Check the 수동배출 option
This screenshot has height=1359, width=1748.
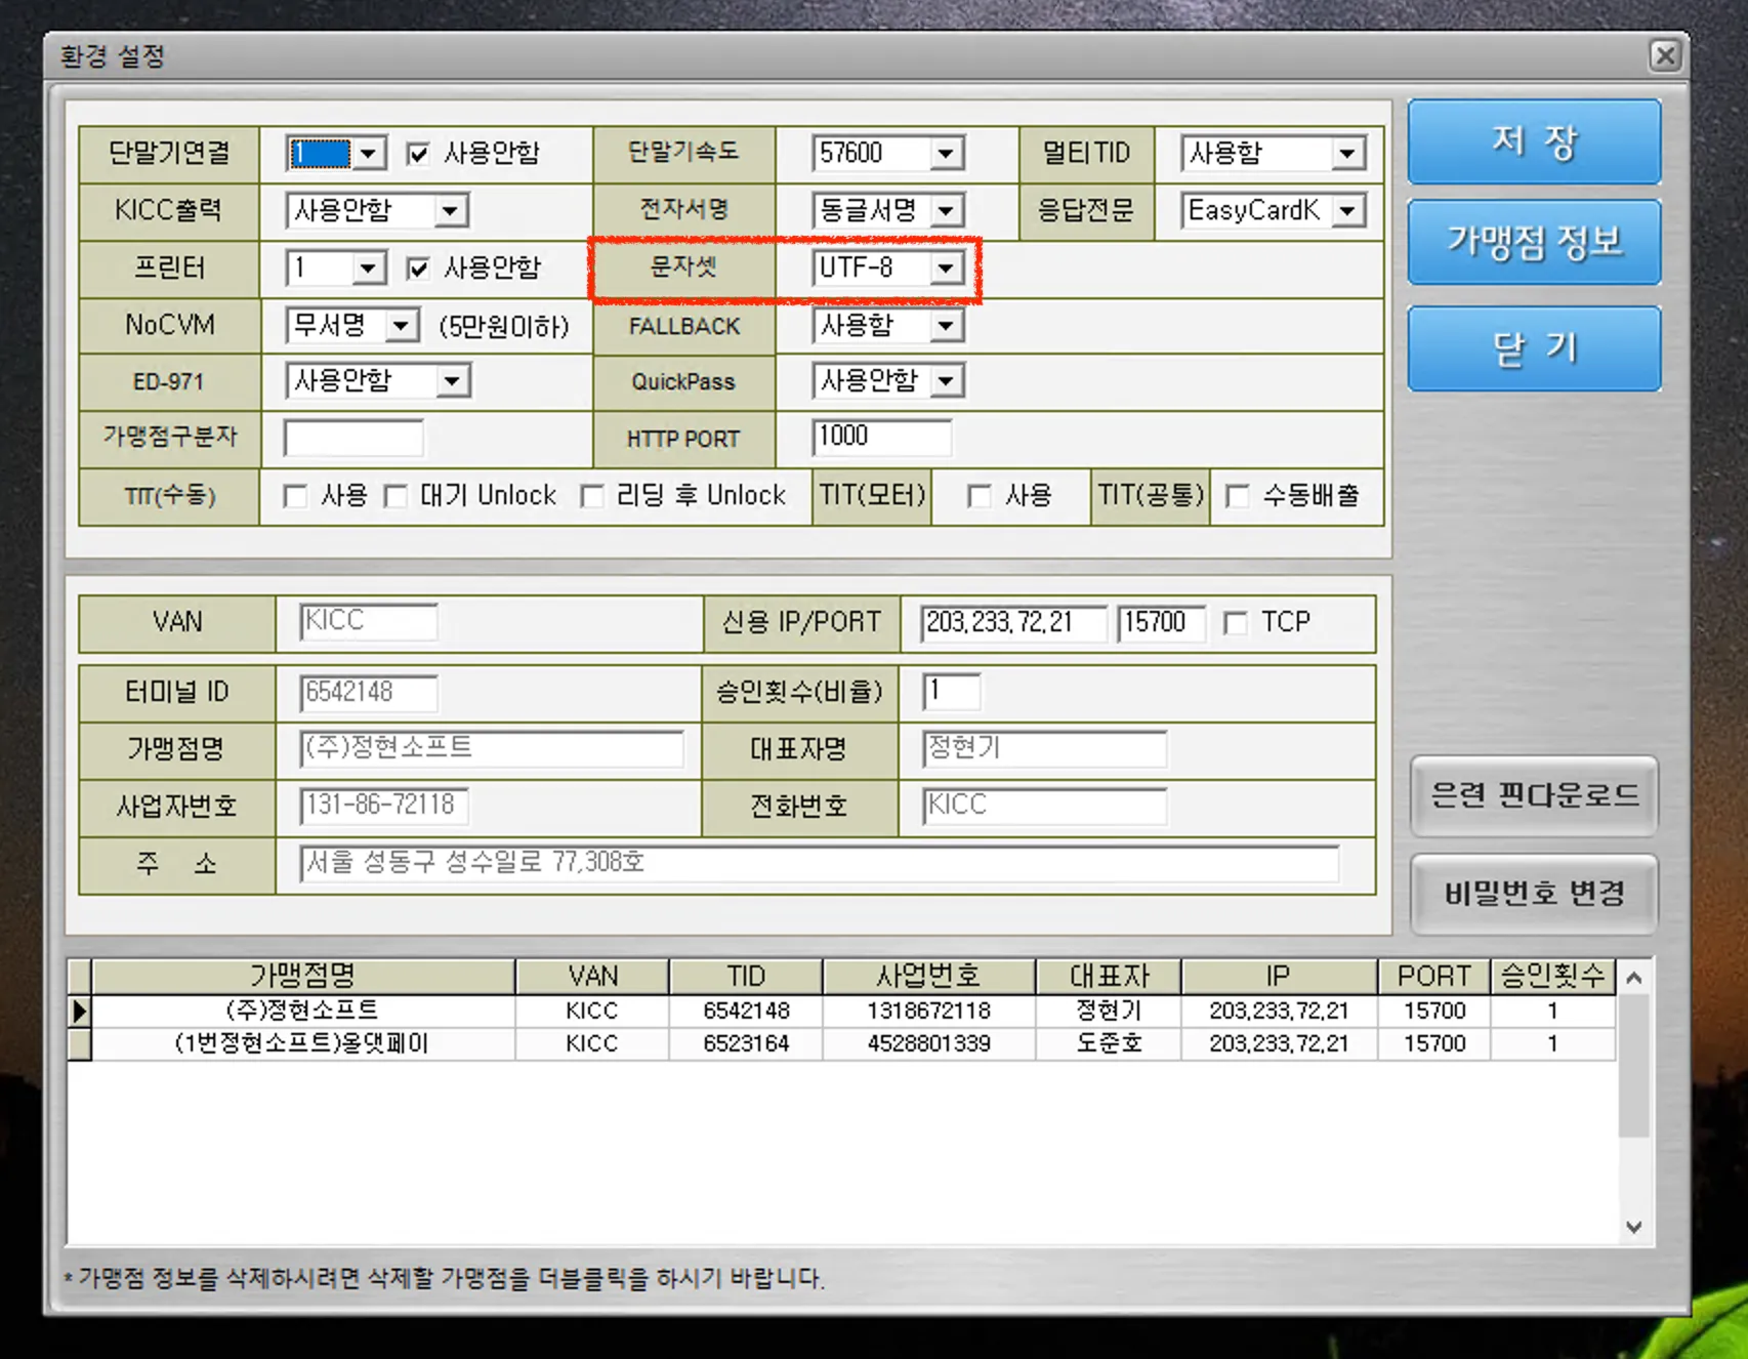1237,496
